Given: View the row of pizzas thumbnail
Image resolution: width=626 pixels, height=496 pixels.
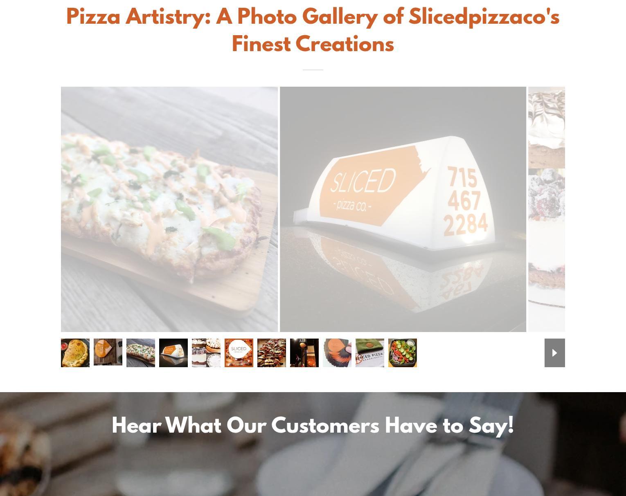Looking at the screenshot, I should point(272,353).
